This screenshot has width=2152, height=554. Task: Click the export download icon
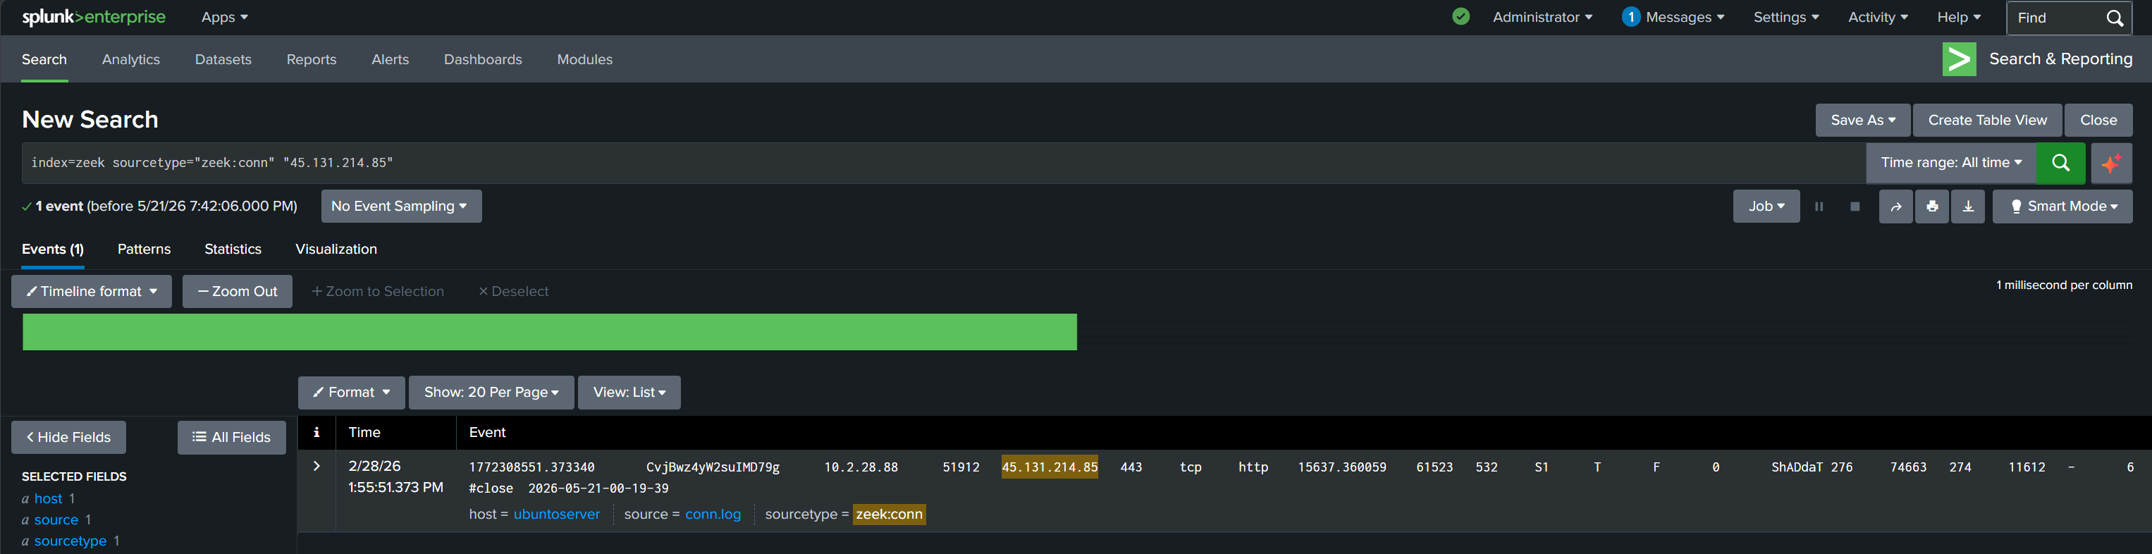pos(1967,207)
